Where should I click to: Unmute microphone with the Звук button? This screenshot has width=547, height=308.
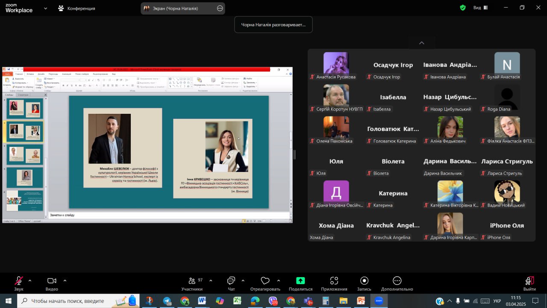[x=19, y=281]
